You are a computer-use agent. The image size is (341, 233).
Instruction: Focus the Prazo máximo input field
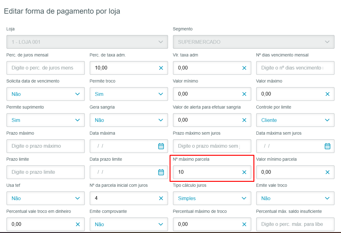click(x=45, y=146)
